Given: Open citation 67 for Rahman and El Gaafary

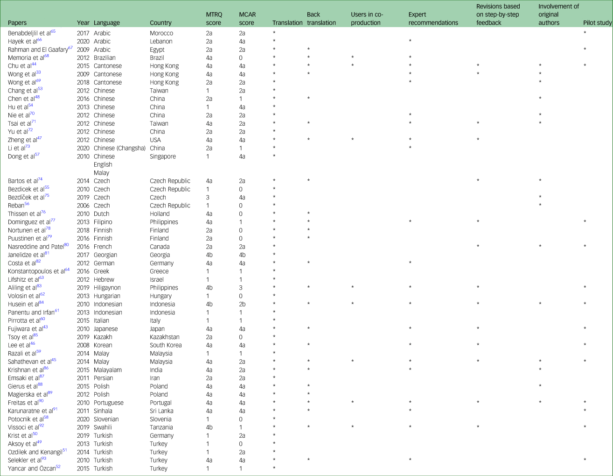Looking at the screenshot, I should pos(70,48).
